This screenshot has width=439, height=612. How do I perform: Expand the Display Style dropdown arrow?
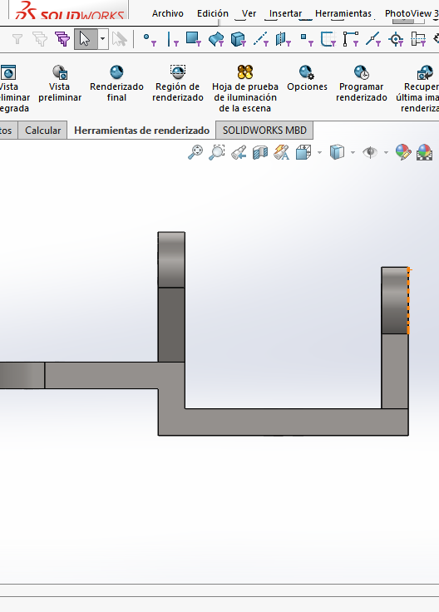[x=353, y=153]
